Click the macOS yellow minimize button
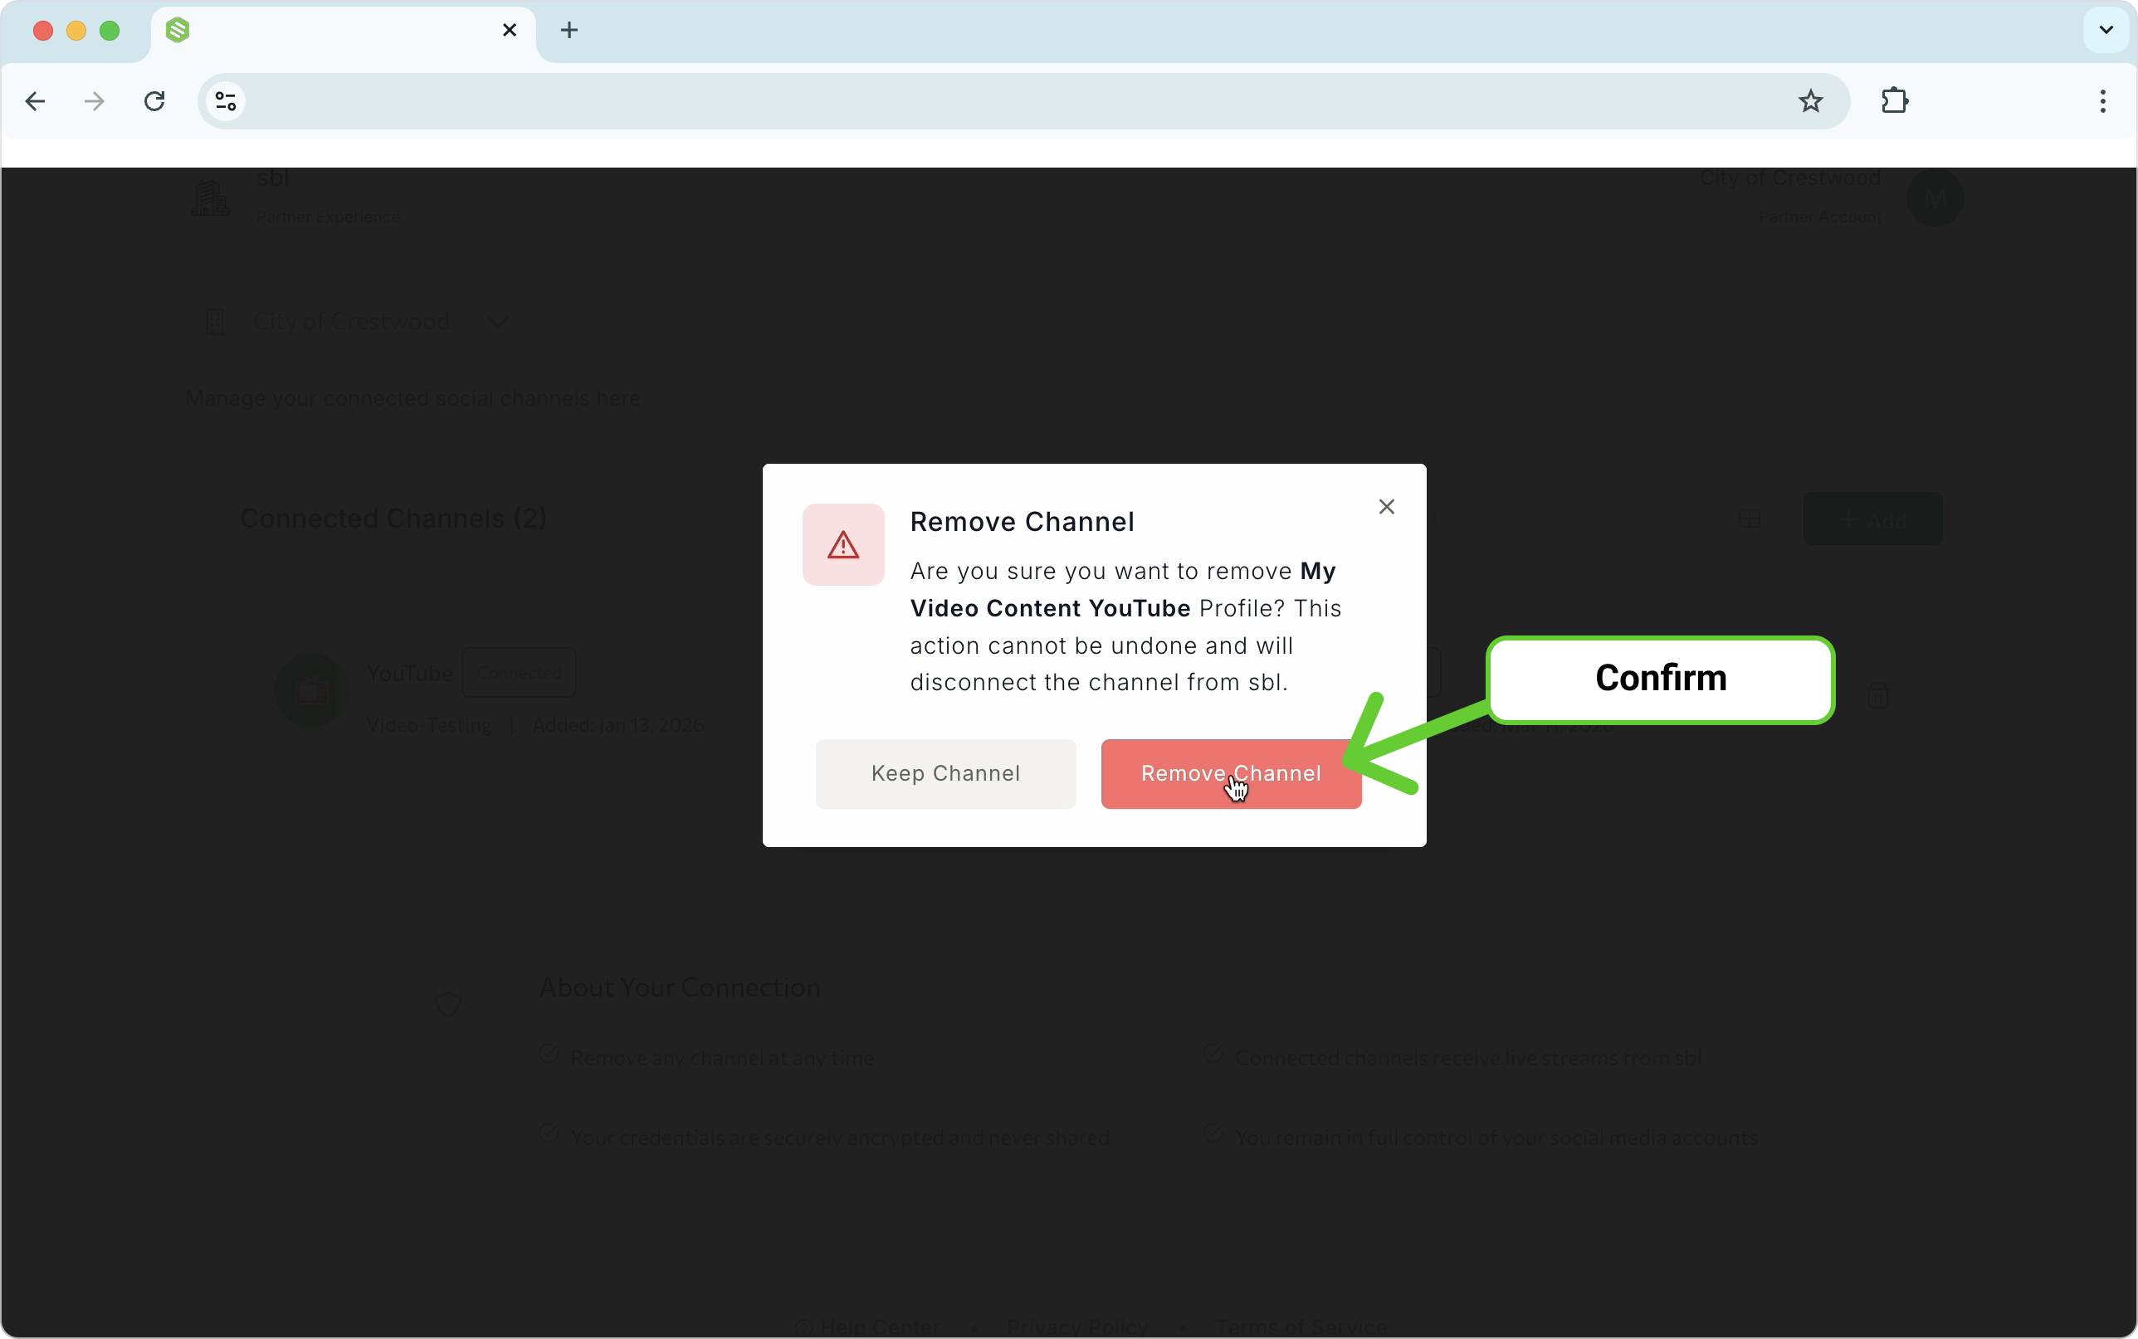 pos(76,31)
